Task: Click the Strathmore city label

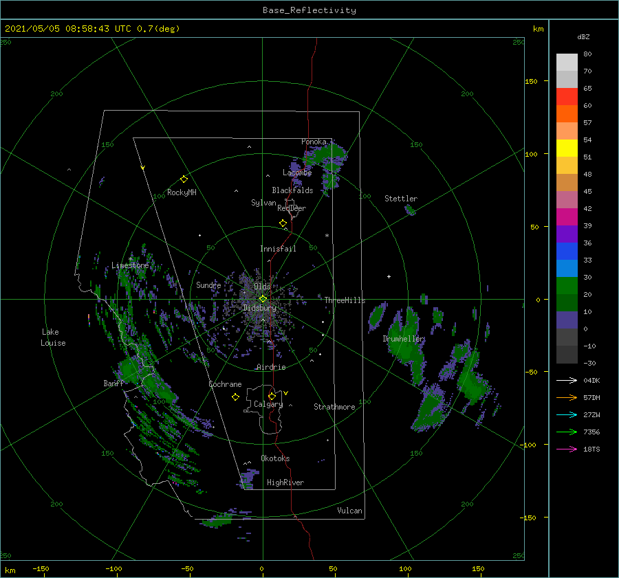Action: tap(334, 407)
